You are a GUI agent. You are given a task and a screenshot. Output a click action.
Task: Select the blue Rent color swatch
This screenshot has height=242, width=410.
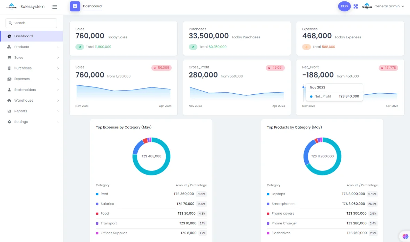pos(97,194)
